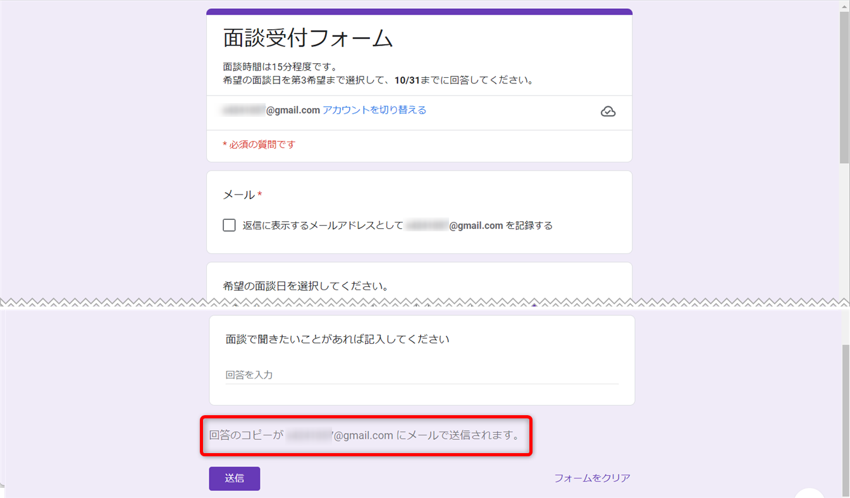Click the 面談で聞きたいこと question heading
The image size is (850, 498).
[x=337, y=339]
